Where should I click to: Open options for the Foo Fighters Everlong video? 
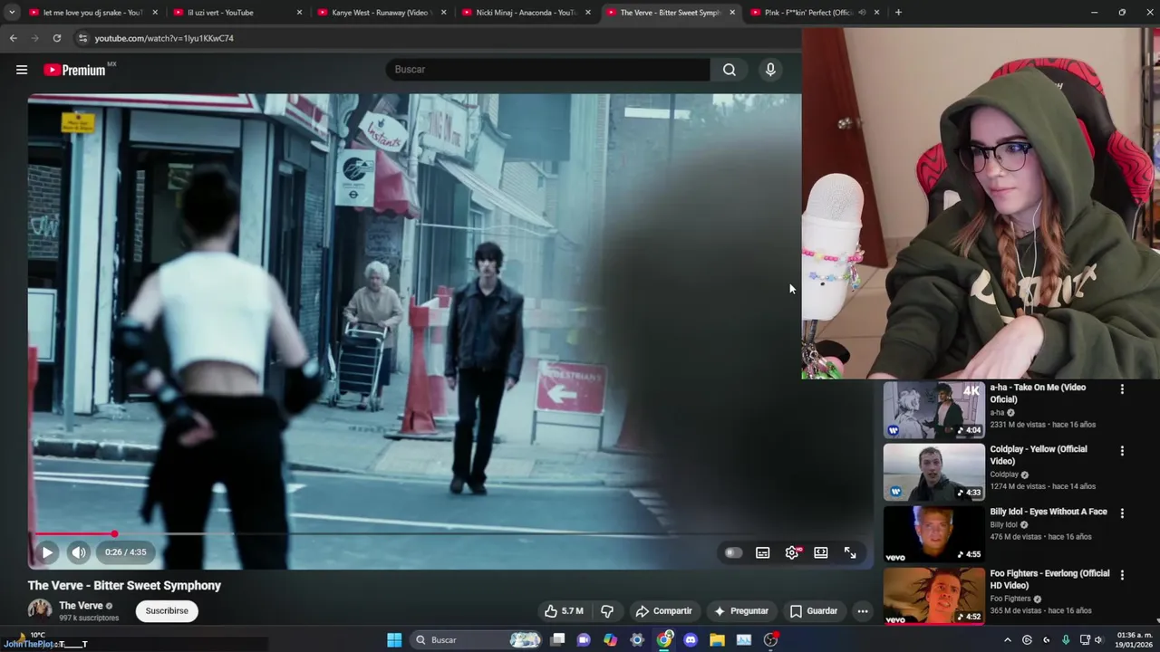click(1122, 574)
